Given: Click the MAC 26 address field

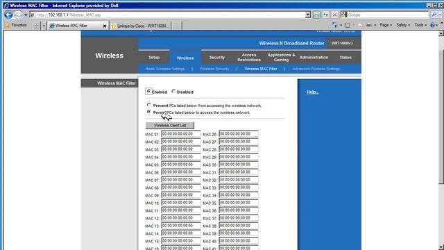Looking at the screenshot, I should pos(239,134).
